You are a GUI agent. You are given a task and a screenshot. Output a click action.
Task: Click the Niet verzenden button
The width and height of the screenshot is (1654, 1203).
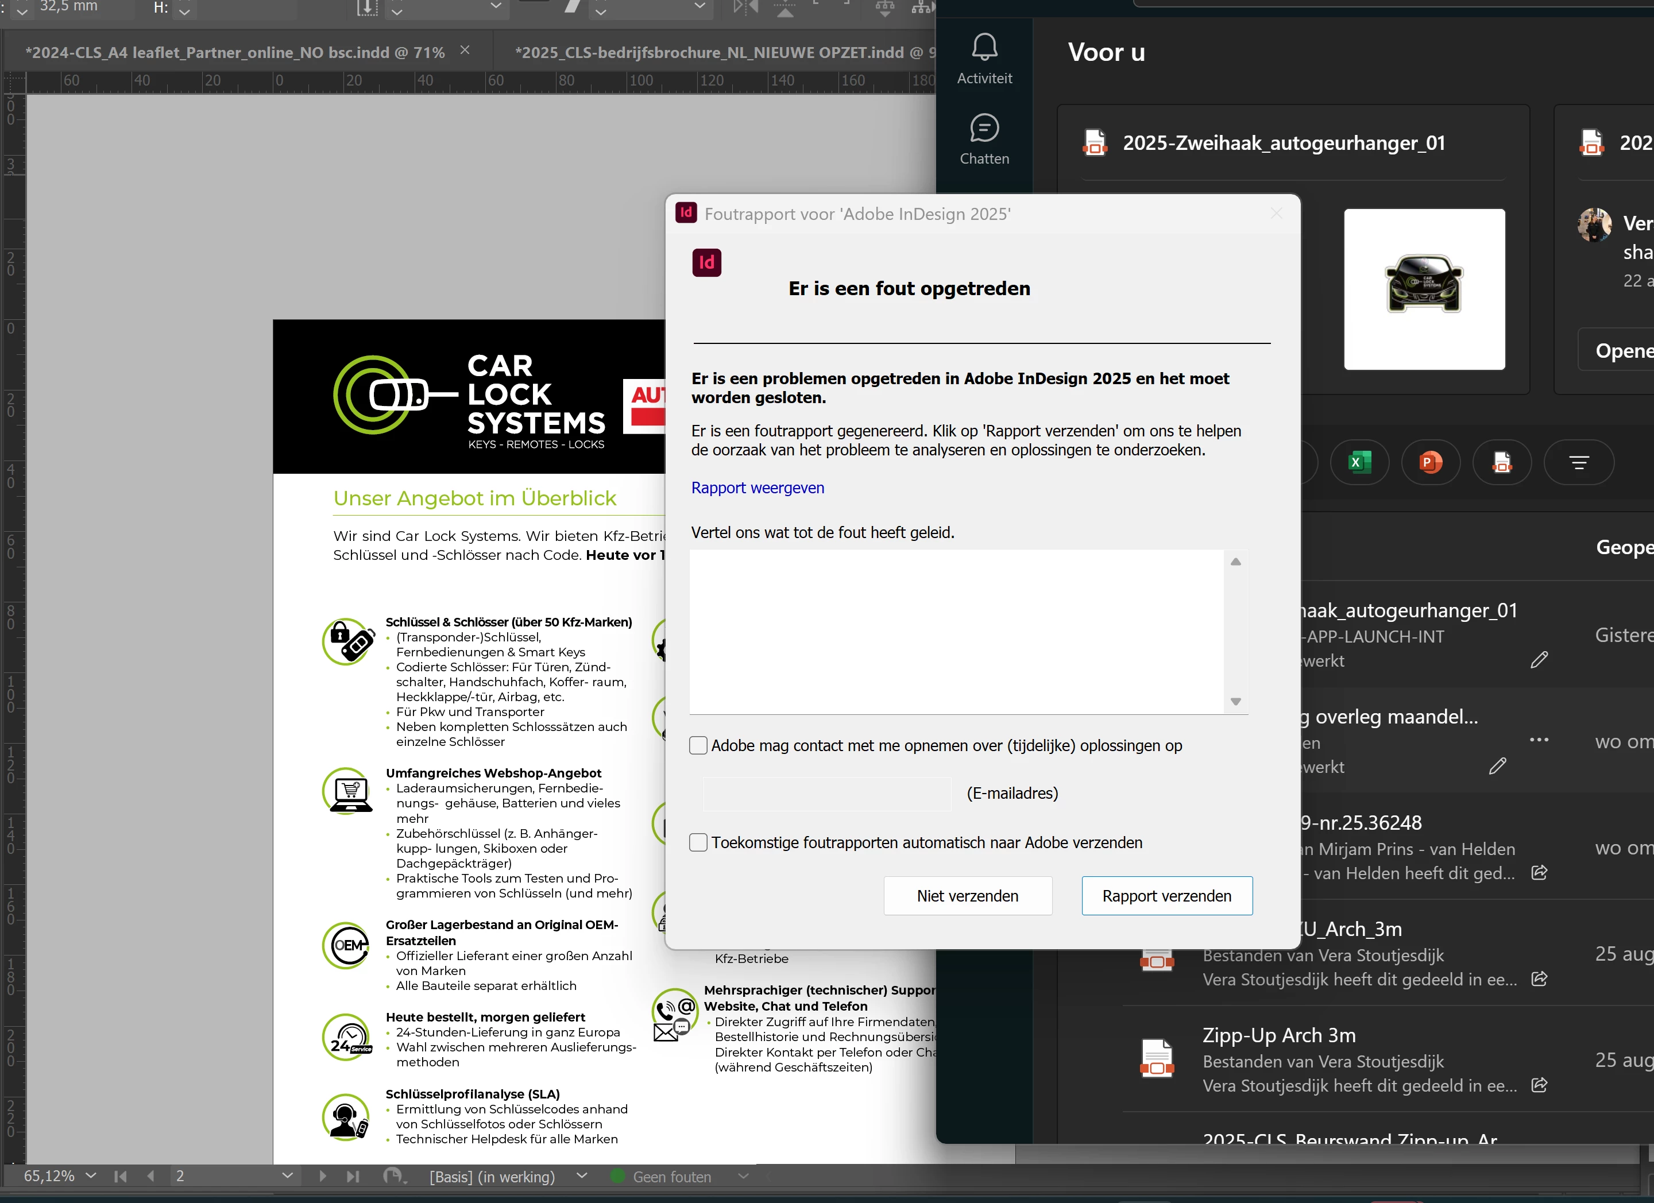[x=967, y=895]
